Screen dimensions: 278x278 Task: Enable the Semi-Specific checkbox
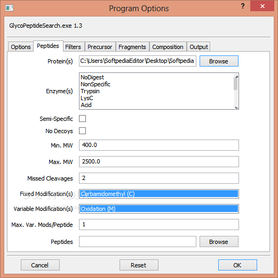pyautogui.click(x=82, y=119)
